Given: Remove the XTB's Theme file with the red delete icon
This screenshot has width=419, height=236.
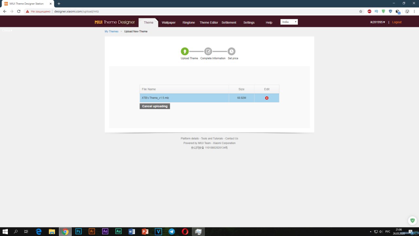Looking at the screenshot, I should coord(267,98).
